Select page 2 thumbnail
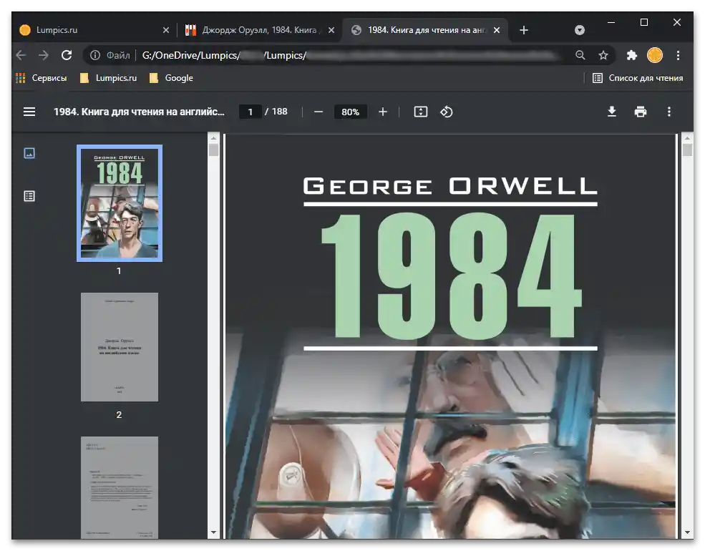This screenshot has width=705, height=551. point(120,347)
